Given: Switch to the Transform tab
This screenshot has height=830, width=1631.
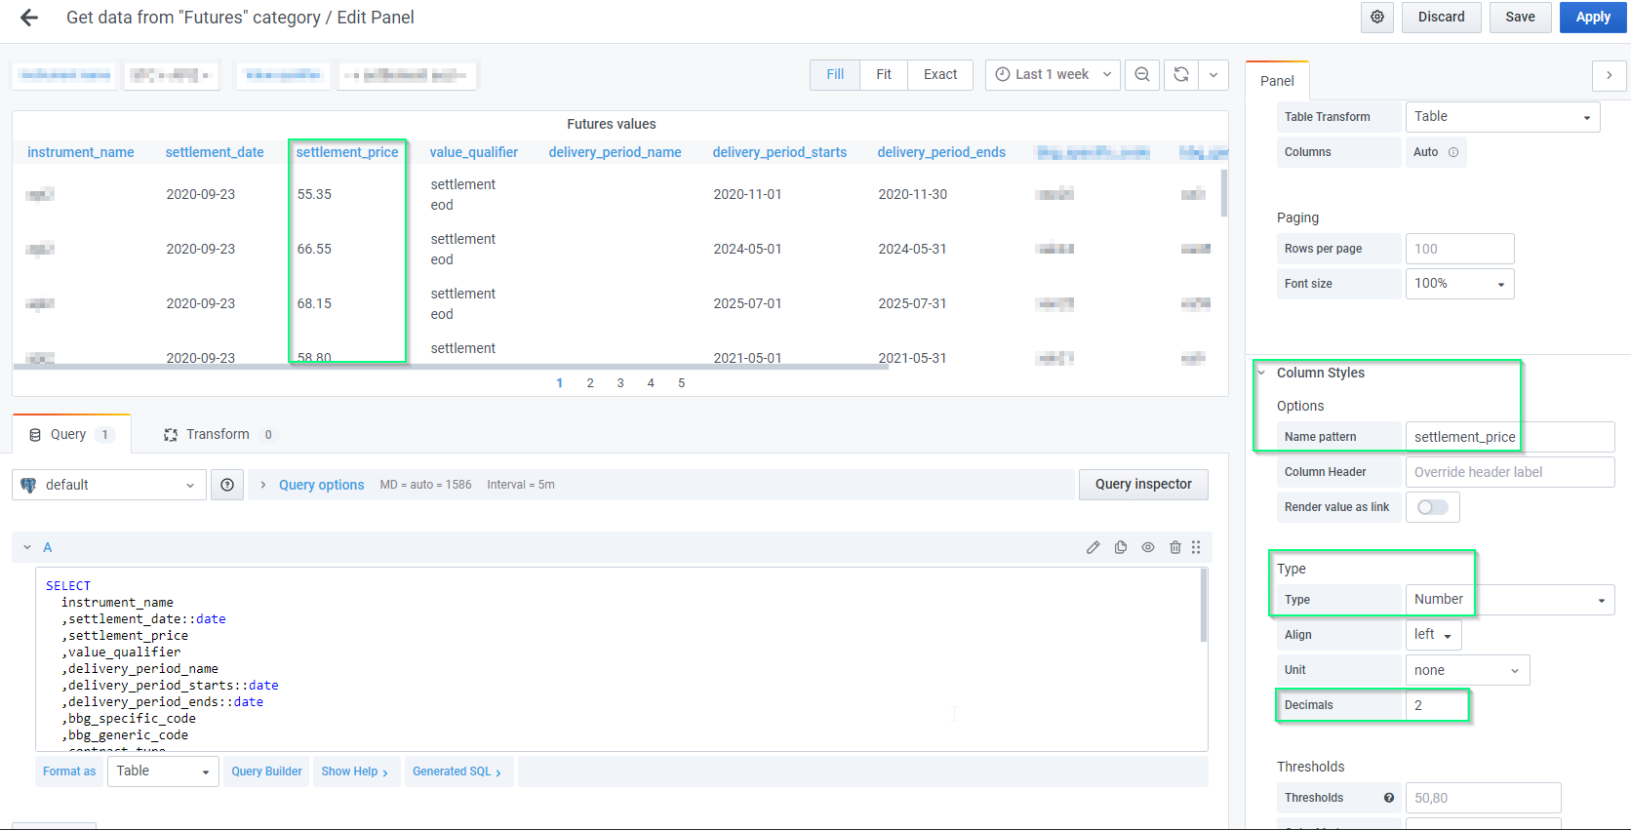Looking at the screenshot, I should point(219,435).
